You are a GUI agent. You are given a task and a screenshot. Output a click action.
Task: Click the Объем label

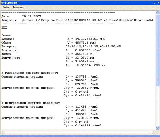coord(6,43)
